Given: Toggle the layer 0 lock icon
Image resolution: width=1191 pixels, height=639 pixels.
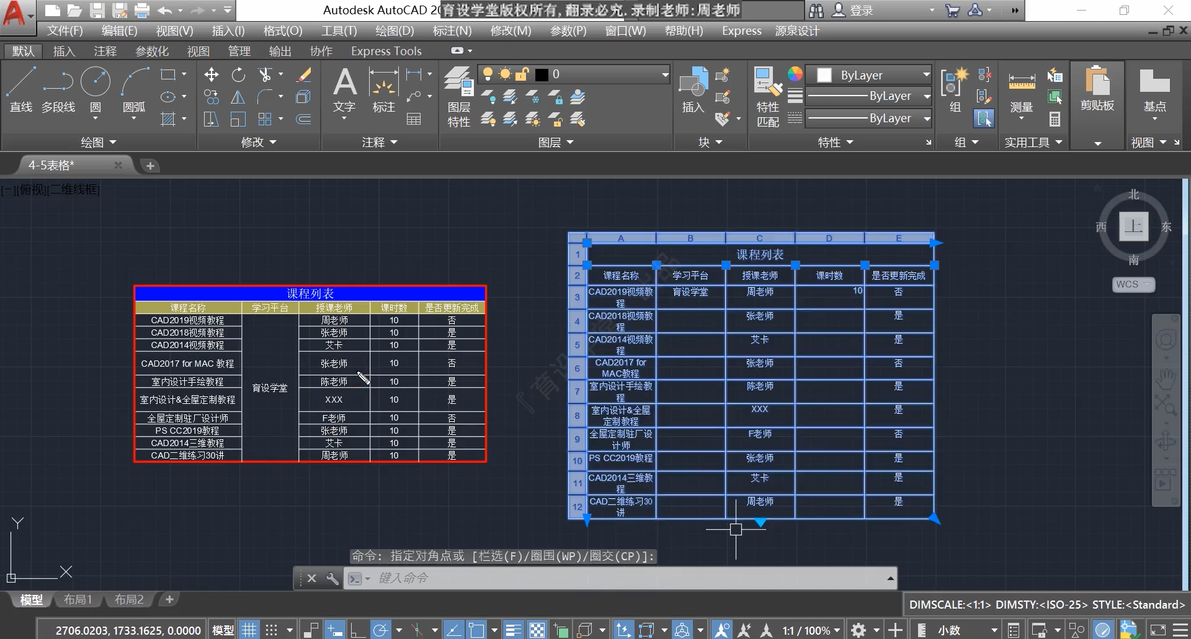Looking at the screenshot, I should 522,74.
